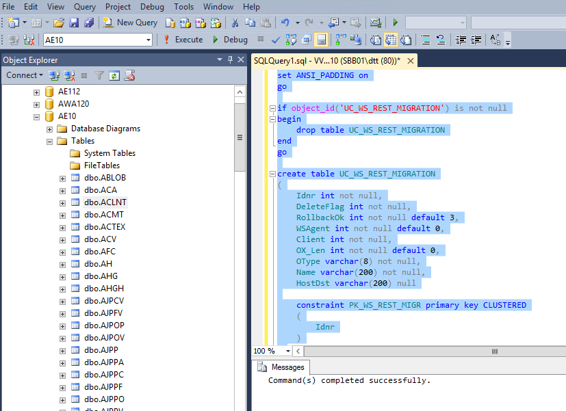Comment out the selected lines
This screenshot has width=566, height=411.
tap(425, 40)
